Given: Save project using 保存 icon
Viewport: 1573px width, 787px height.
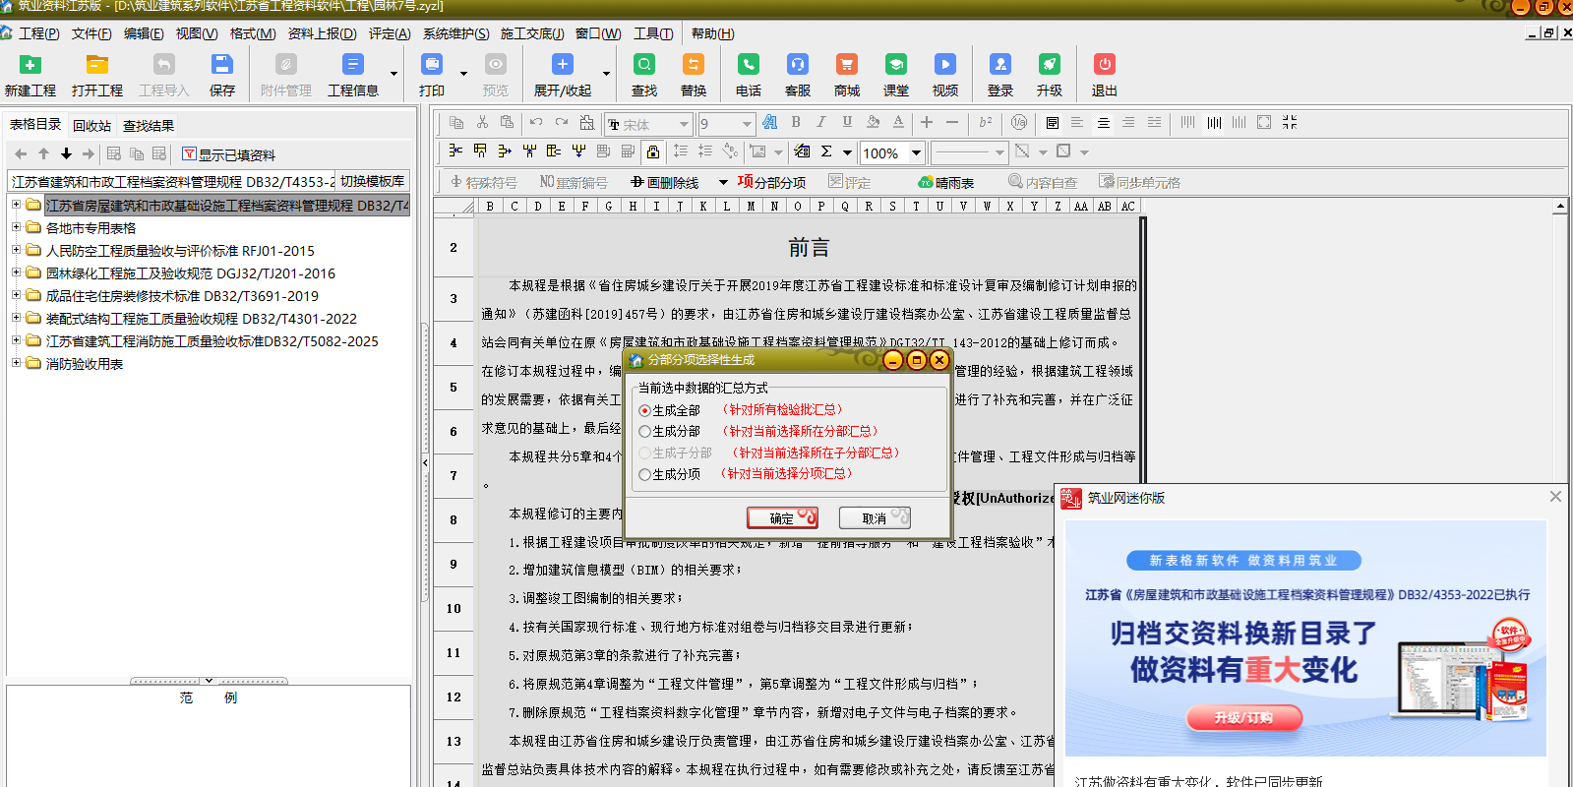Looking at the screenshot, I should tap(222, 66).
